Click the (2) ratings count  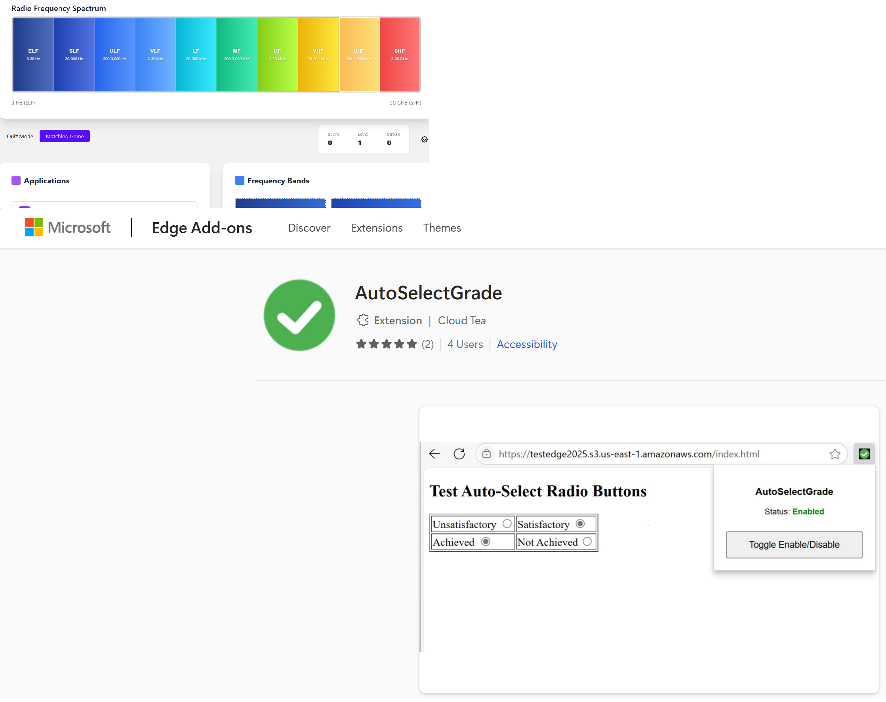pyautogui.click(x=428, y=344)
